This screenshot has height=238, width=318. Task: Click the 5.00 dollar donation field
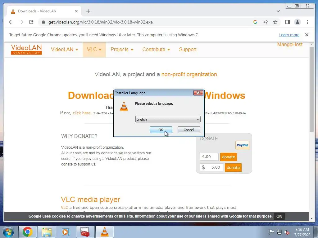tap(211, 167)
